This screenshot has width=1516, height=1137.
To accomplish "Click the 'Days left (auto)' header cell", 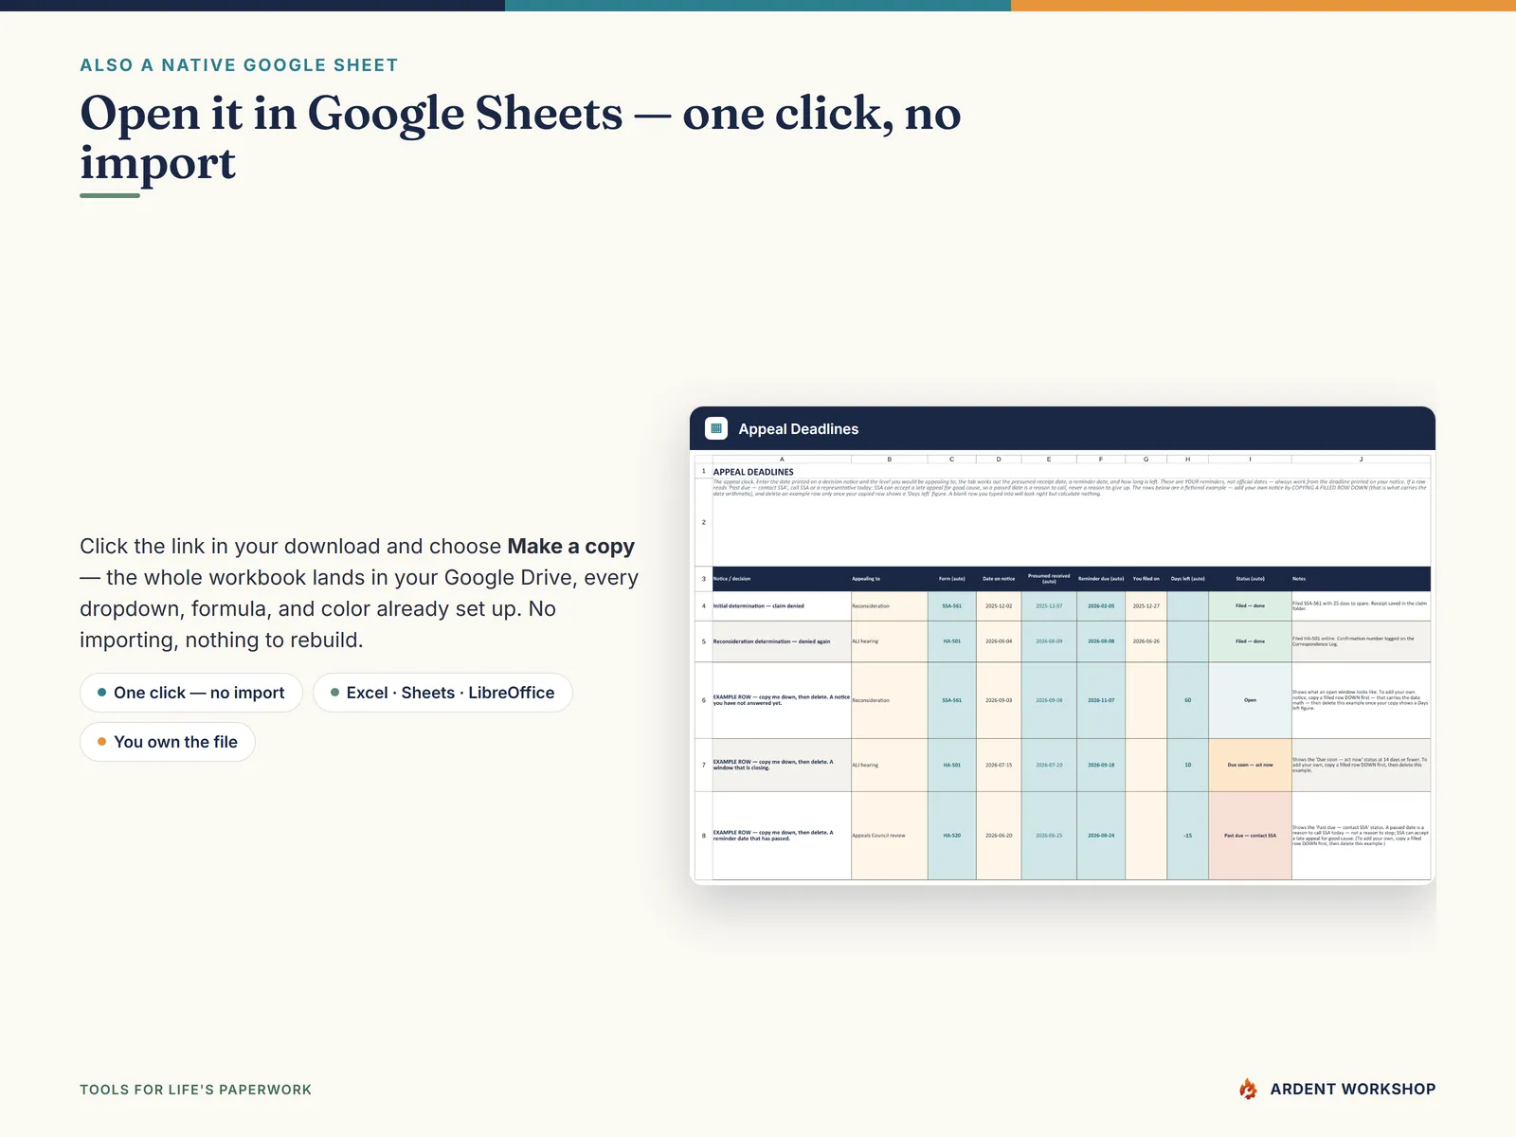I will pos(1187,579).
